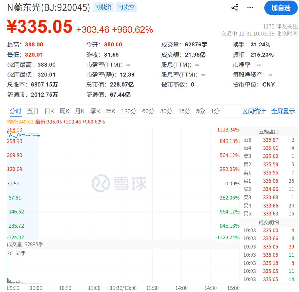Click the 可卖空 tag

126,7
